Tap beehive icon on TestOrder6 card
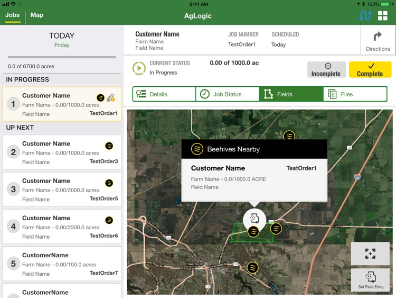 tap(109, 220)
